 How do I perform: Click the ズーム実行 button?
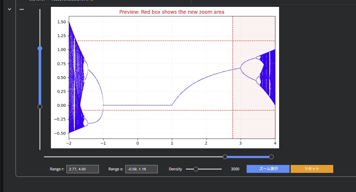(268, 169)
